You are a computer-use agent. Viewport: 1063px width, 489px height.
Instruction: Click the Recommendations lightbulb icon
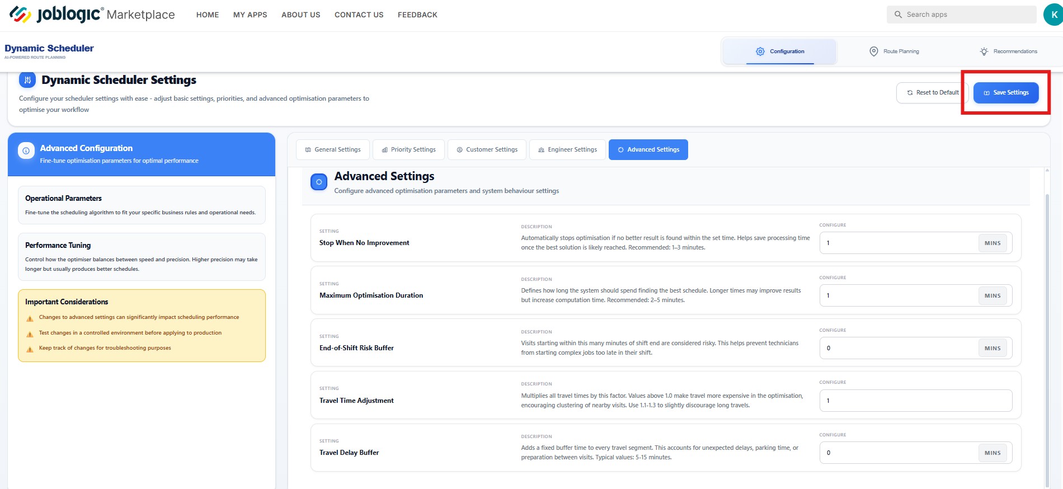click(x=984, y=51)
